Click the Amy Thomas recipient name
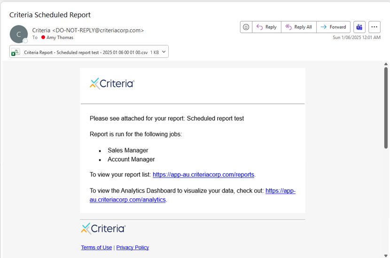Viewport: 390px width, 258px height. point(60,38)
